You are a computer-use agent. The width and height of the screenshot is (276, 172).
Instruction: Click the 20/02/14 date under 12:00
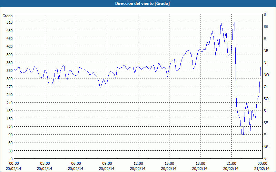[x=138, y=169]
